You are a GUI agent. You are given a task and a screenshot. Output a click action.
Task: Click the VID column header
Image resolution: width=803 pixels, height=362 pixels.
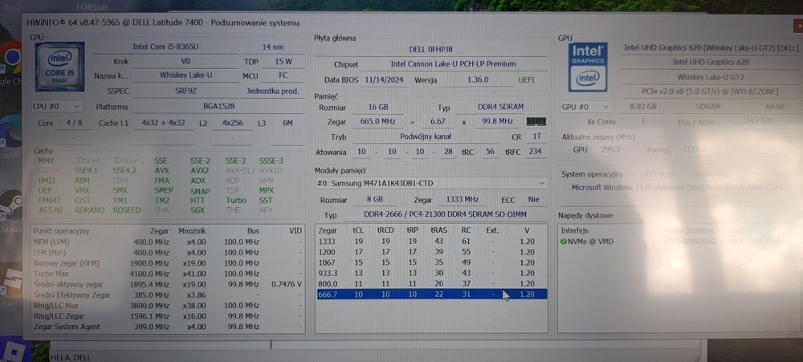pos(296,231)
